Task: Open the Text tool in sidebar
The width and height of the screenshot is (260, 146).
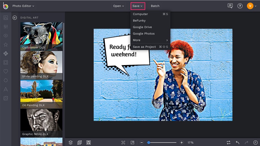Action: coord(6,89)
